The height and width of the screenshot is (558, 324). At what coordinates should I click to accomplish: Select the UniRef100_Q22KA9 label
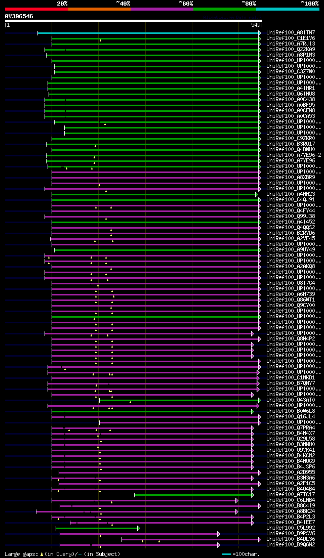tap(291, 49)
